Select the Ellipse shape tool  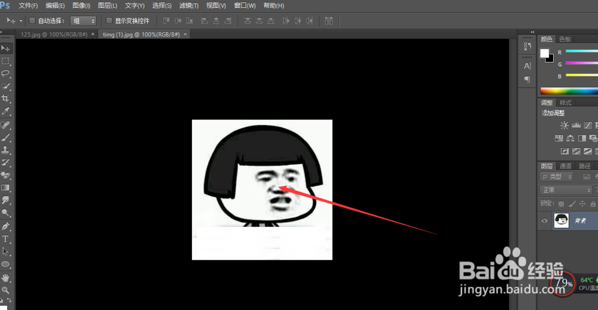tap(5, 264)
